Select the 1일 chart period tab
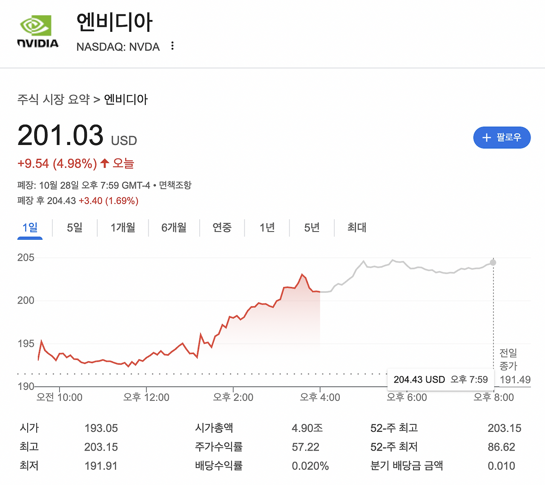Viewport: 545px width, 485px height. (29, 228)
